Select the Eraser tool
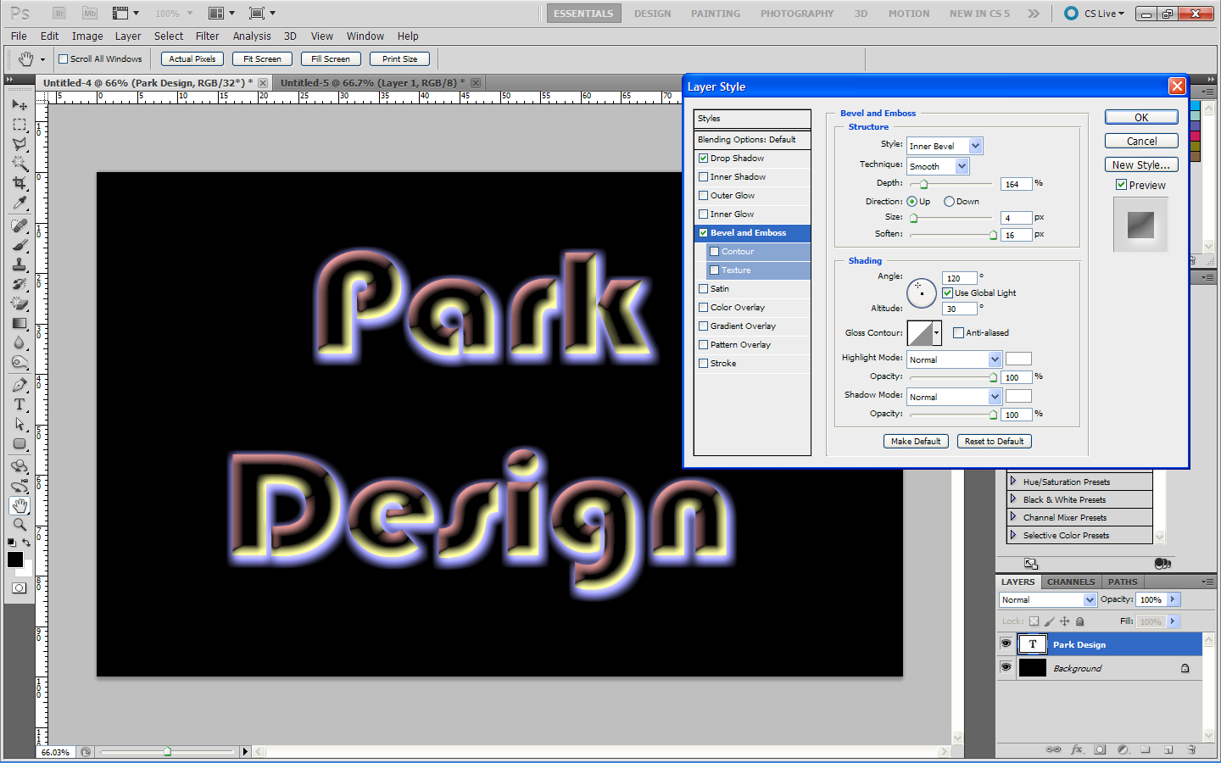The image size is (1221, 763). coord(20,304)
